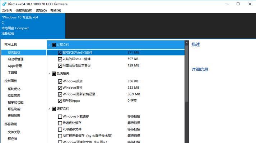Collapse the 缓存文件 group arrow
The height and width of the screenshot is (143, 256).
click(x=49, y=109)
